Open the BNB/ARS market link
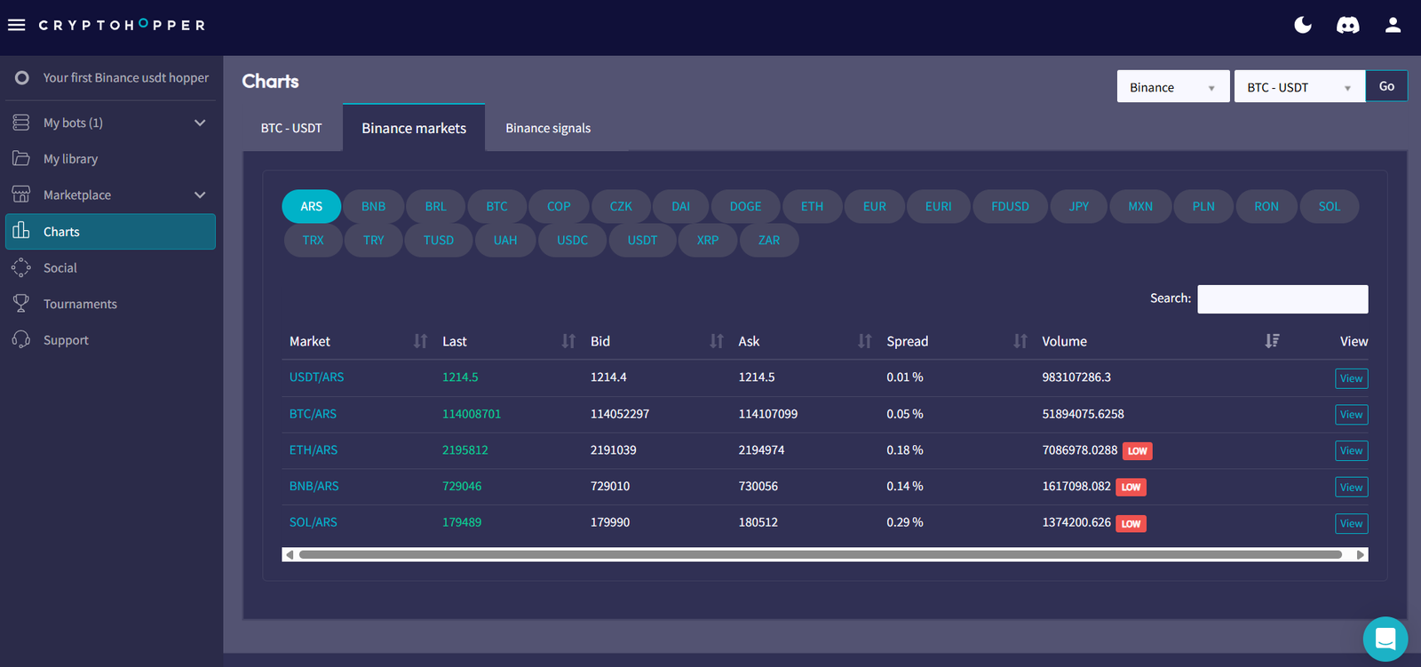 point(314,487)
